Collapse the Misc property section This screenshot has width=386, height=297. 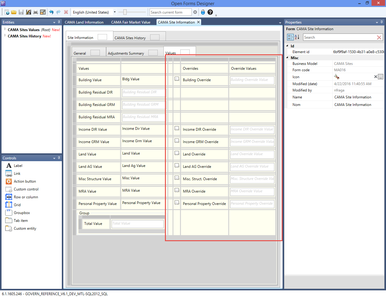click(287, 58)
